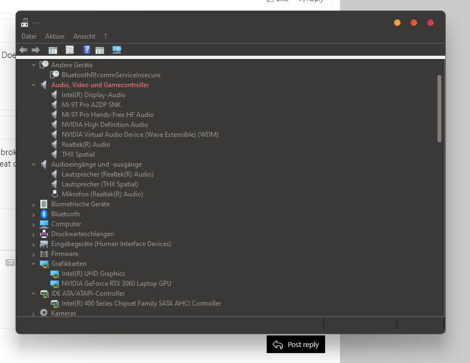
Task: Select Intel(R) 400 Series SATA AHCI Controller
Action: [141, 303]
